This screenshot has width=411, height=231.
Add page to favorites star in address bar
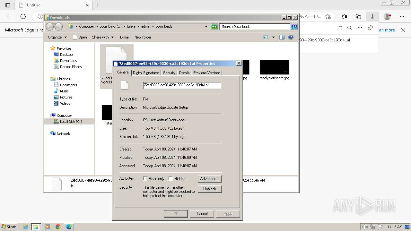tap(328, 16)
